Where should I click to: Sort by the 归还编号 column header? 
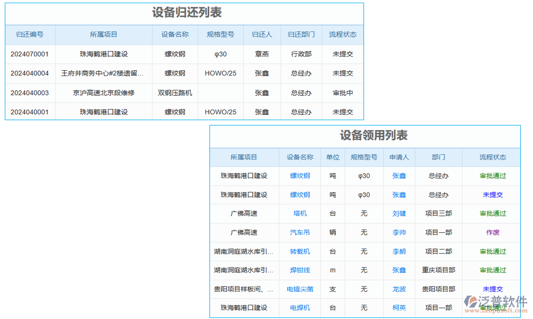(30, 35)
